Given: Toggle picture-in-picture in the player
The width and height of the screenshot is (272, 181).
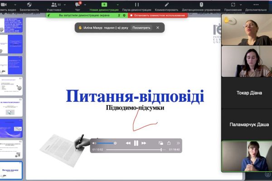Looking at the screenshot, I should pyautogui.click(x=160, y=143).
